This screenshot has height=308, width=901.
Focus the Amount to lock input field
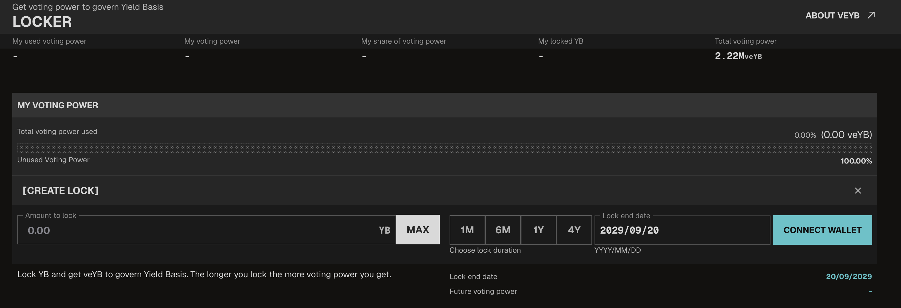[199, 230]
